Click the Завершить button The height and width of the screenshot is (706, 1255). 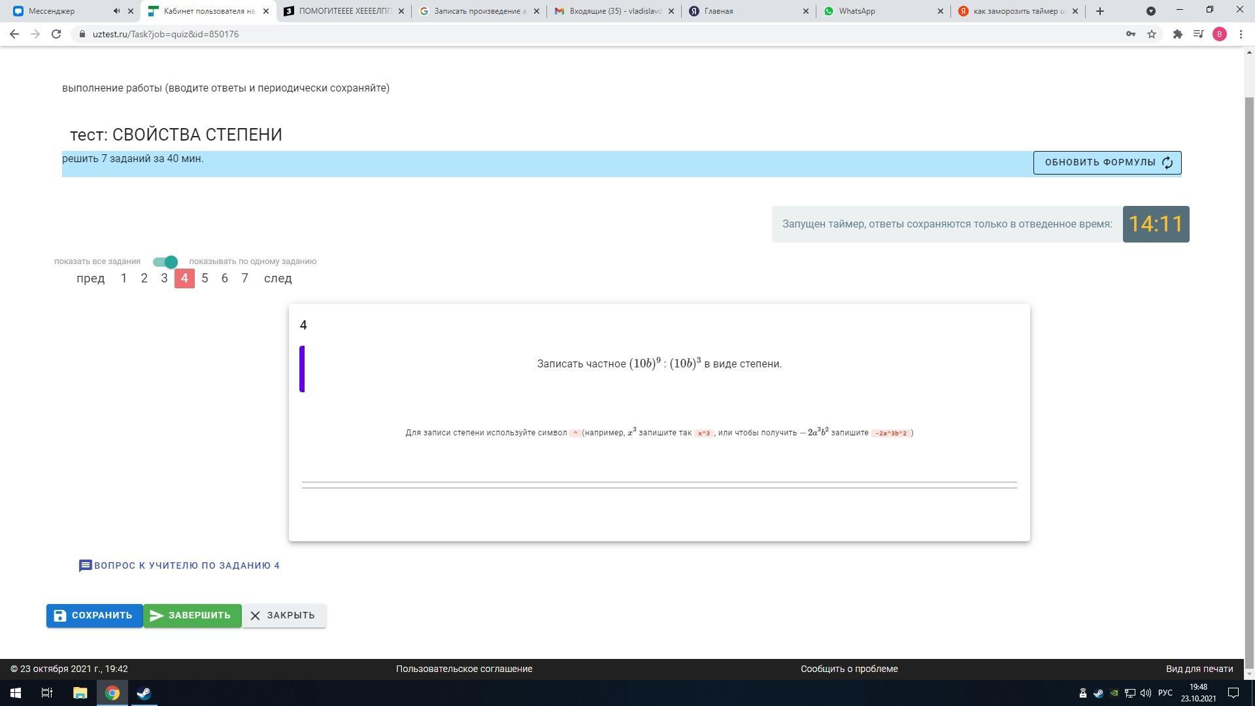coord(192,616)
